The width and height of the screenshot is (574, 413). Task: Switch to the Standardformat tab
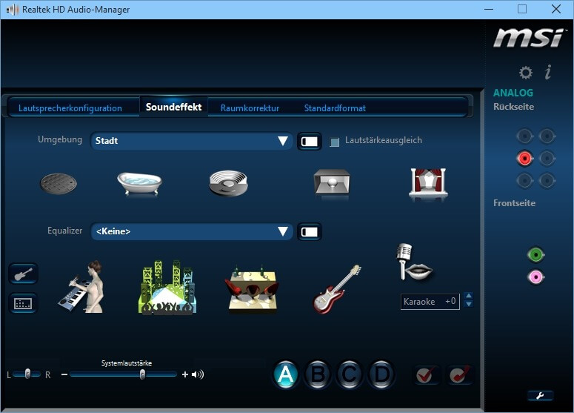[x=335, y=108]
